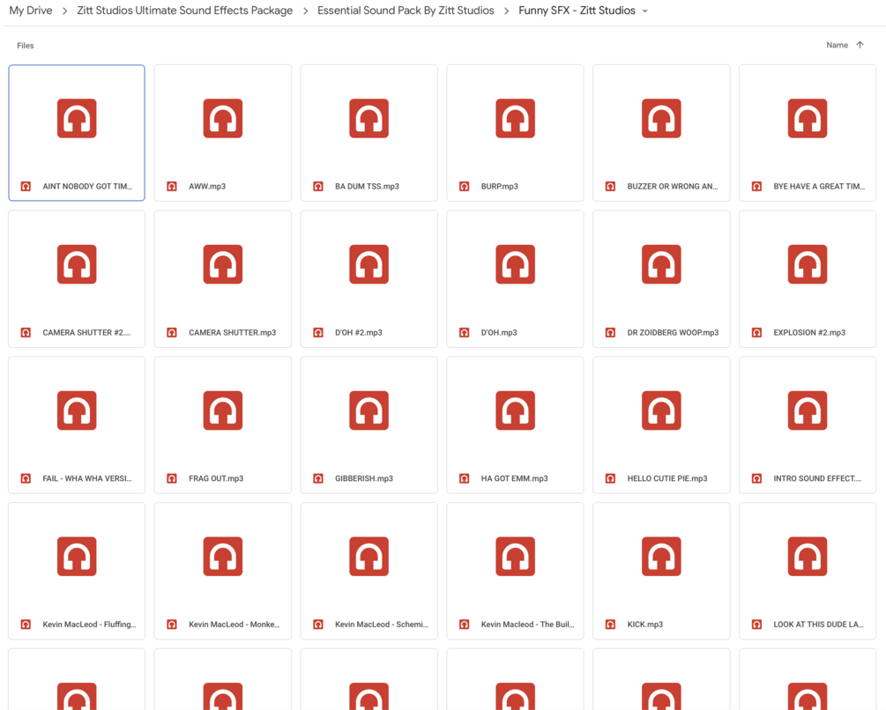The height and width of the screenshot is (710, 886).
Task: Select the AWW.mp3 audio icon
Action: (x=223, y=119)
